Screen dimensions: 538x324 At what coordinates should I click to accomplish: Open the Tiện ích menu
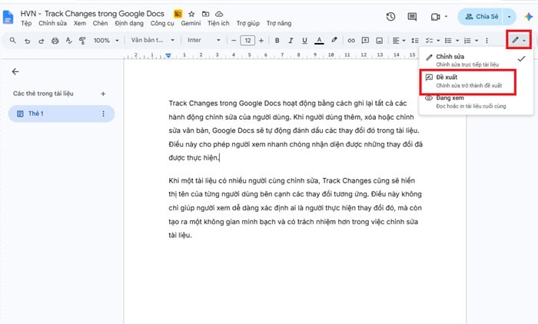(x=218, y=23)
